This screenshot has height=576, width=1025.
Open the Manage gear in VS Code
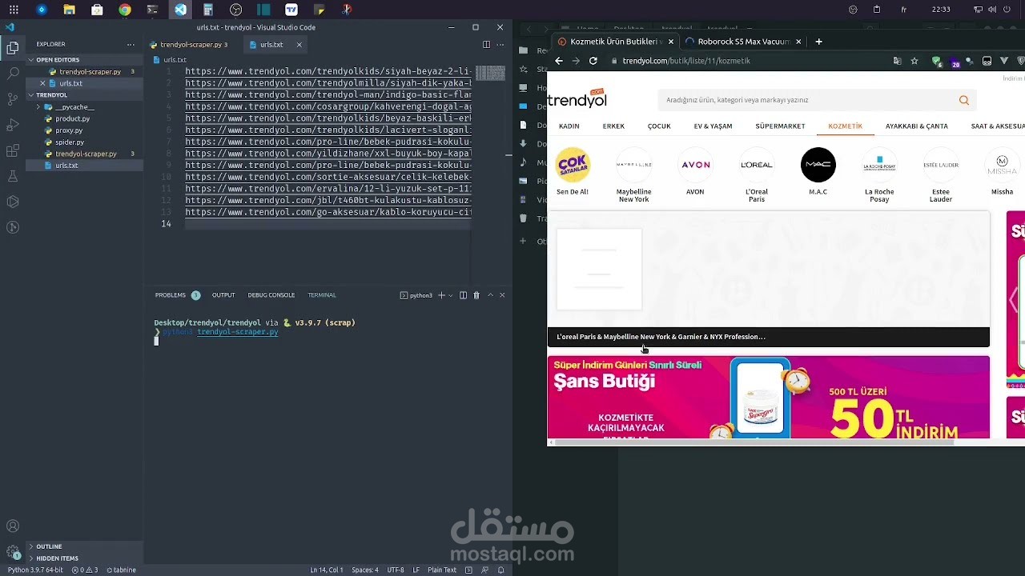[13, 552]
